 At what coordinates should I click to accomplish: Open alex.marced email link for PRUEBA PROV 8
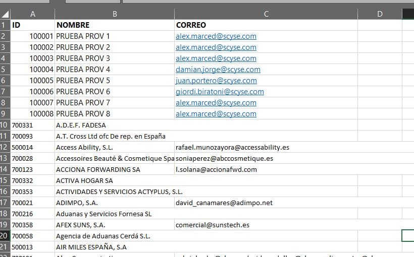click(216, 113)
